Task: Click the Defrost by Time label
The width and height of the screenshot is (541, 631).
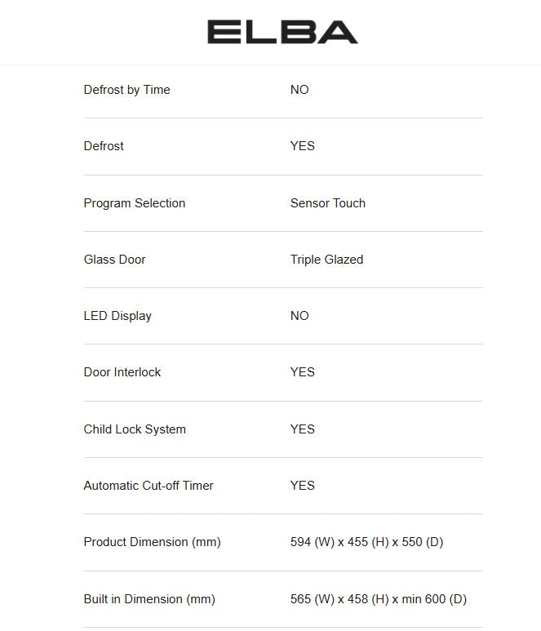Action: click(126, 90)
